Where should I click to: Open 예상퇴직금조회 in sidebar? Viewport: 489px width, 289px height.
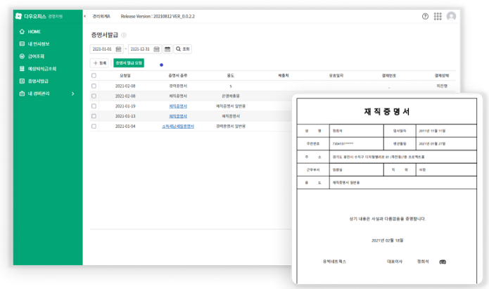coord(38,69)
